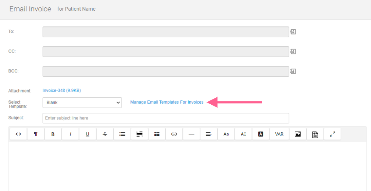
Task: Toggle underline formatting
Action: pyautogui.click(x=88, y=134)
